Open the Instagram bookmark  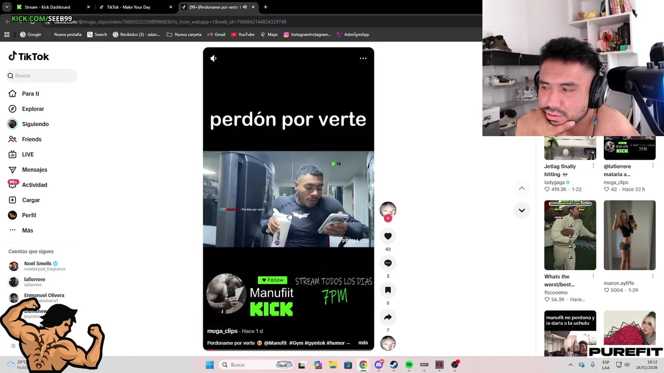click(307, 35)
